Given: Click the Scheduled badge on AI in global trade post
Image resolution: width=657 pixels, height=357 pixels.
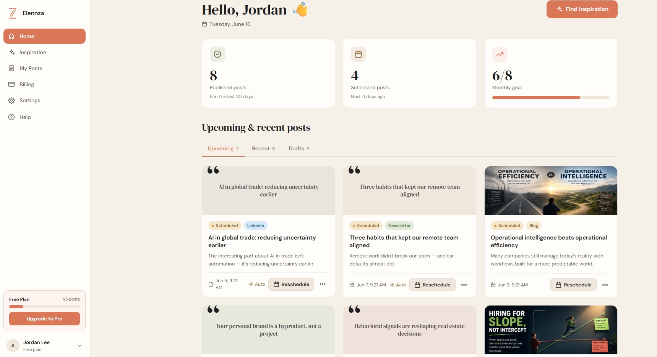Looking at the screenshot, I should click(x=225, y=225).
